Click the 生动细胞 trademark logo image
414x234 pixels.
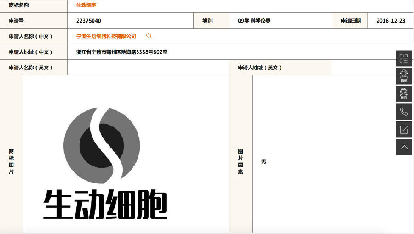(x=105, y=164)
